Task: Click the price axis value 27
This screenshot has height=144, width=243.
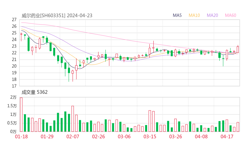Action: coord(14,20)
